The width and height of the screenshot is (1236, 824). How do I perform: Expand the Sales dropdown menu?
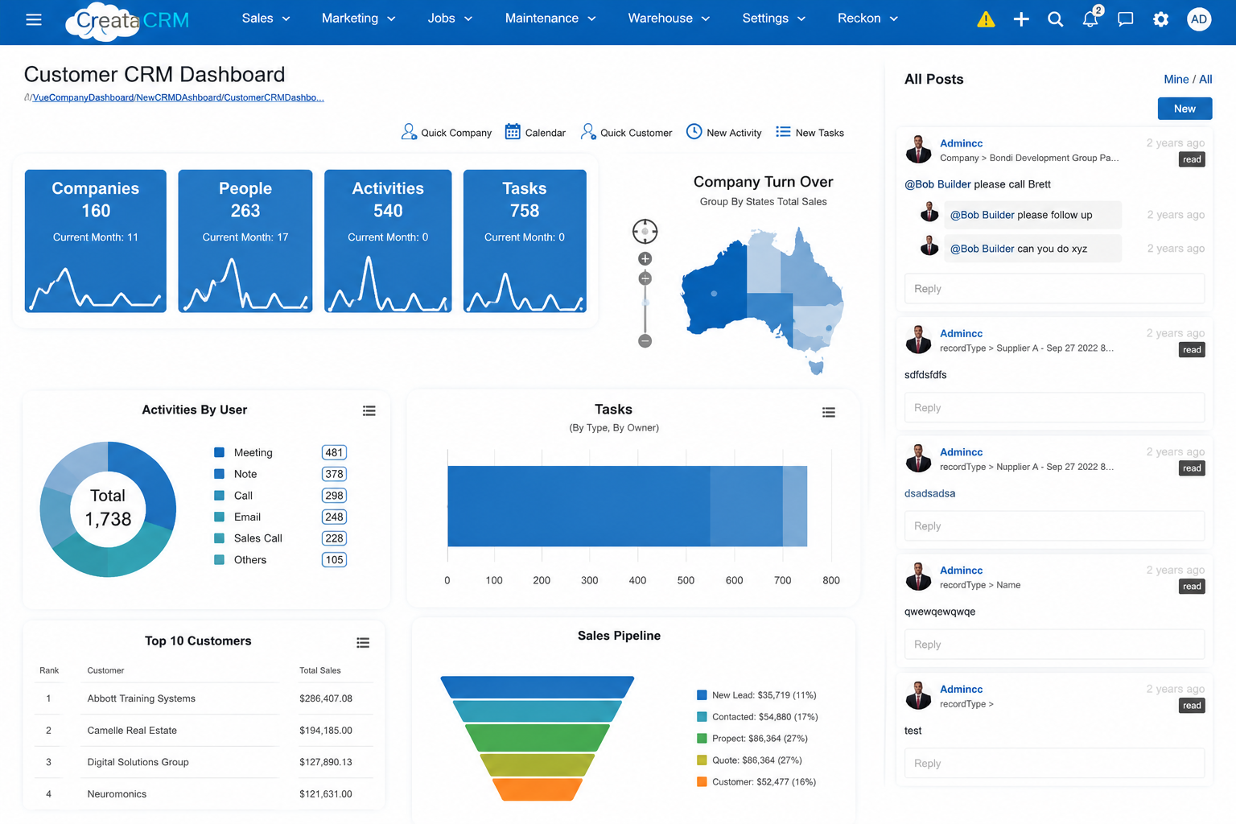(266, 19)
